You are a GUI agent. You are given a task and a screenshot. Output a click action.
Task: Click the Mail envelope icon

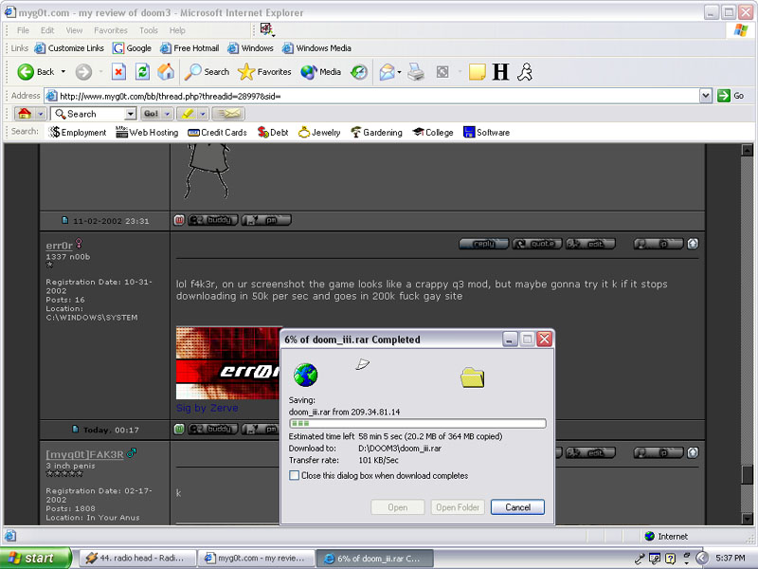tap(387, 72)
